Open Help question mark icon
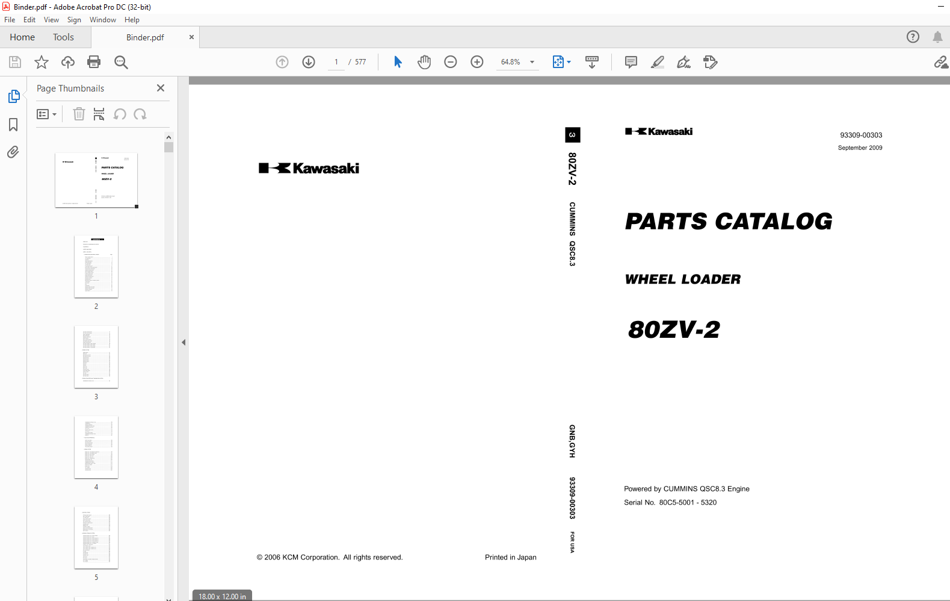 pos(913,37)
